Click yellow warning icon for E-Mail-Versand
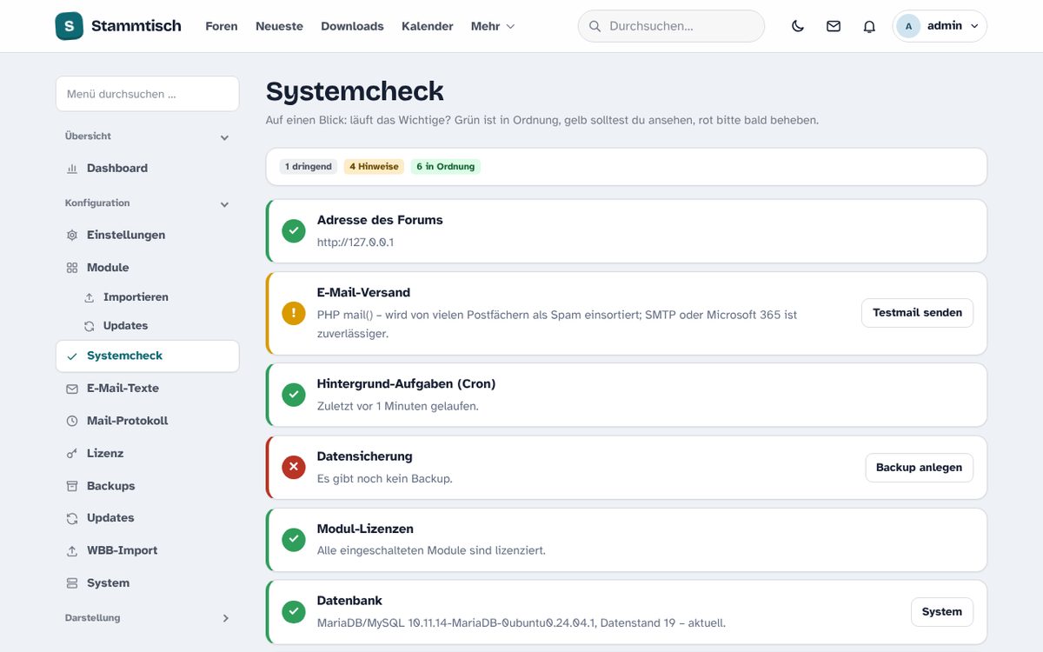The height and width of the screenshot is (652, 1043). (294, 313)
